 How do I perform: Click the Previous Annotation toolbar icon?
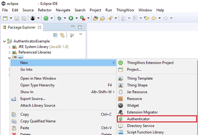coord(135,18)
